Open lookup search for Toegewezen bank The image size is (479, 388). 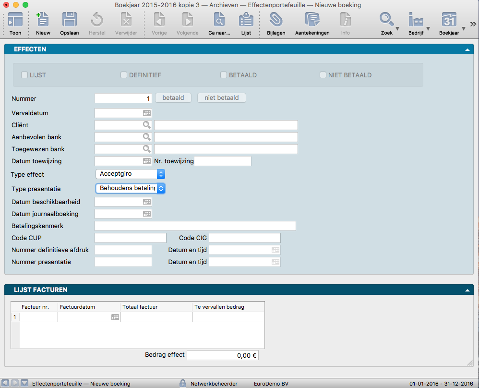coord(147,149)
